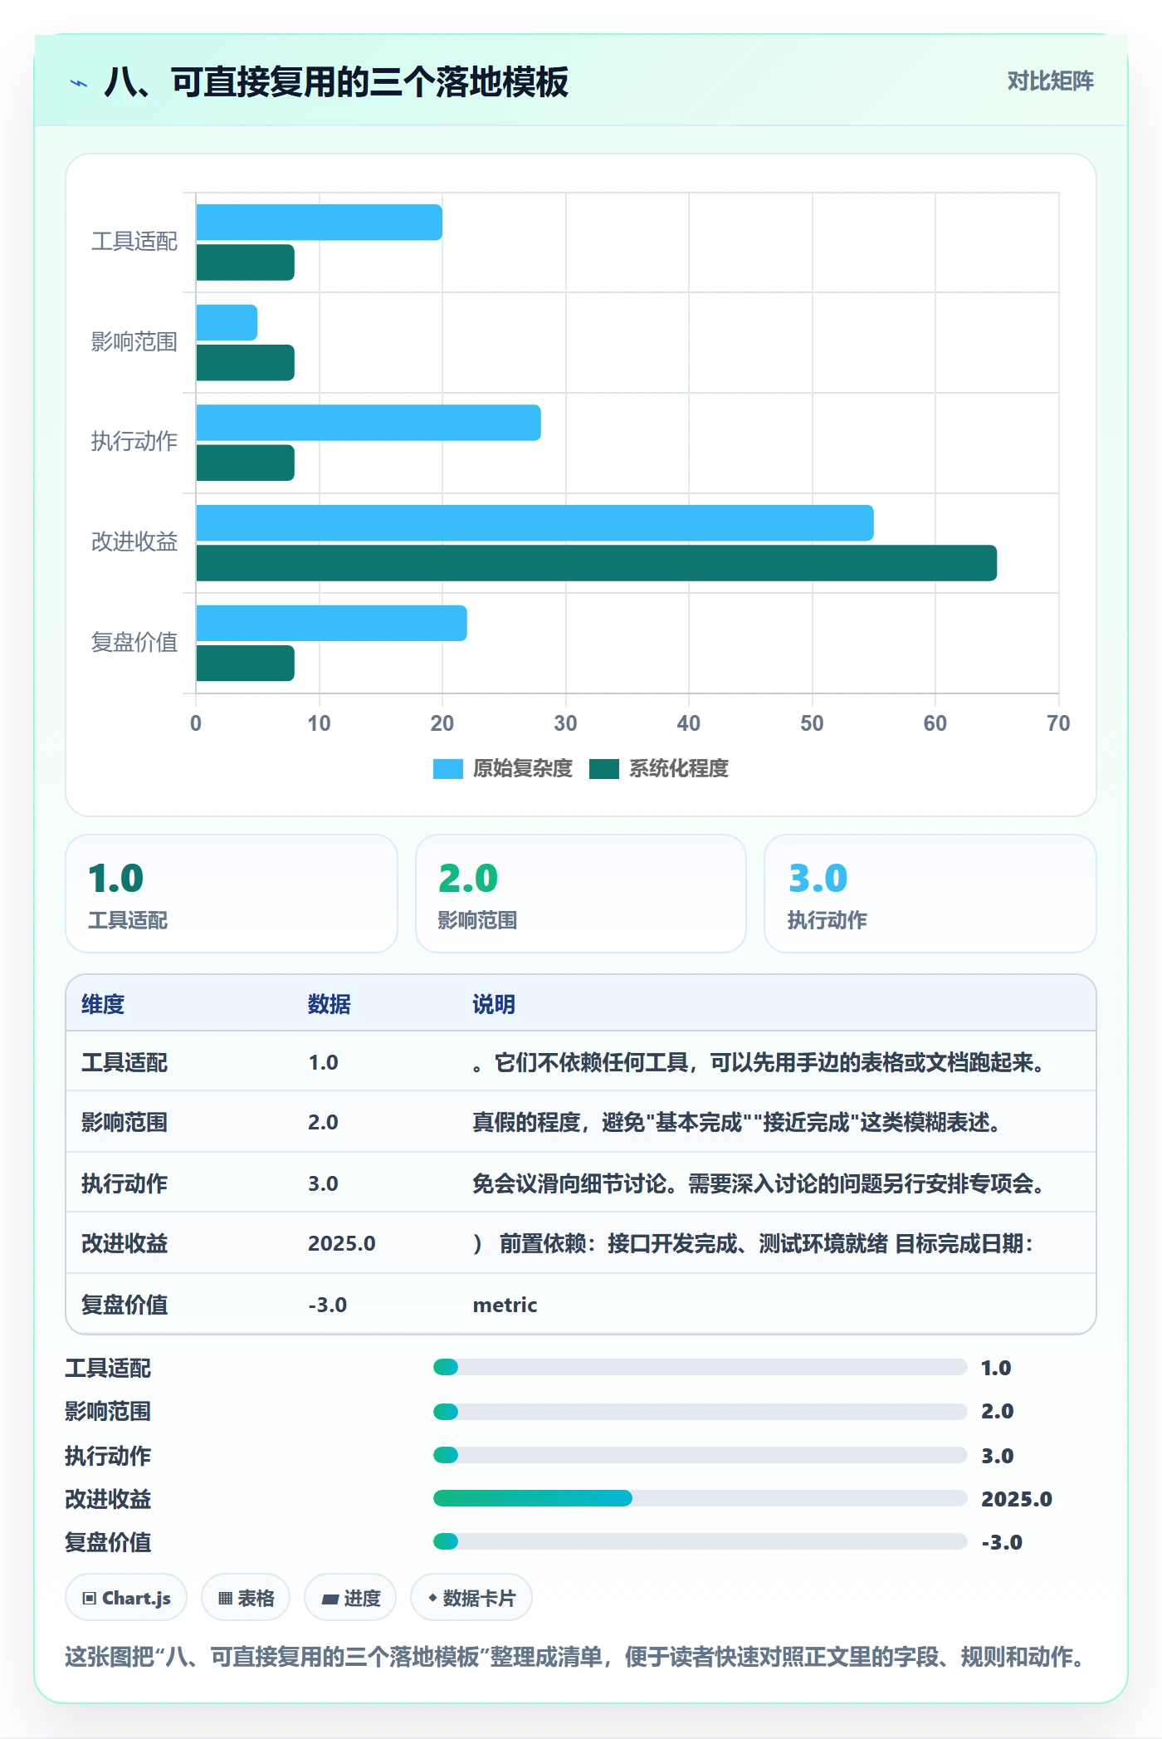Click the 说明 column header
Image resolution: width=1162 pixels, height=1739 pixels.
tap(494, 1004)
